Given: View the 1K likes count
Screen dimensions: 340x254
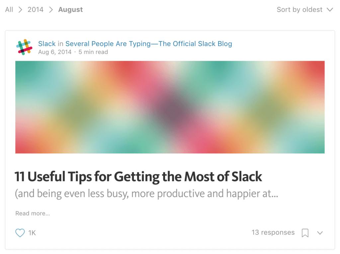Looking at the screenshot, I should point(32,233).
